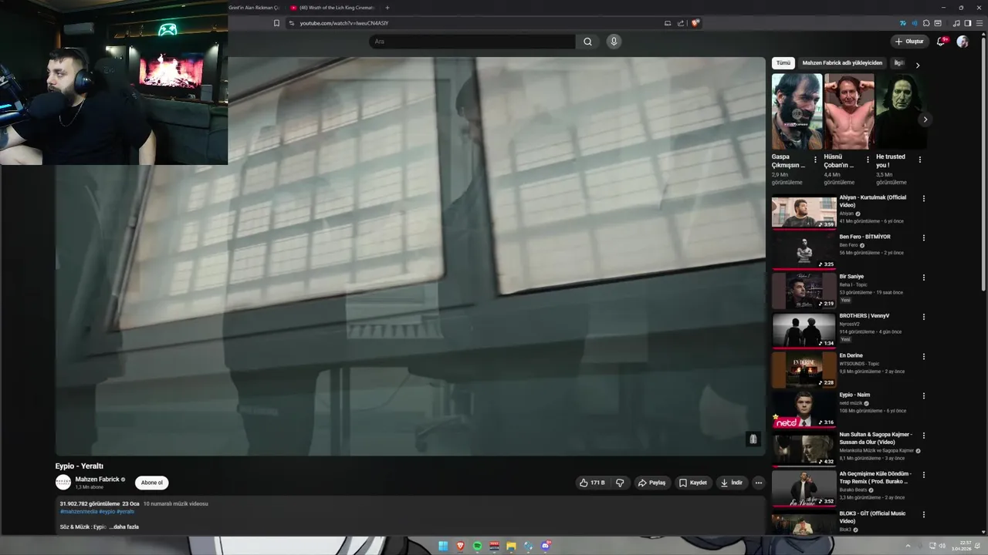
Task: Select the partially visible İlgili chip
Action: coord(898,63)
